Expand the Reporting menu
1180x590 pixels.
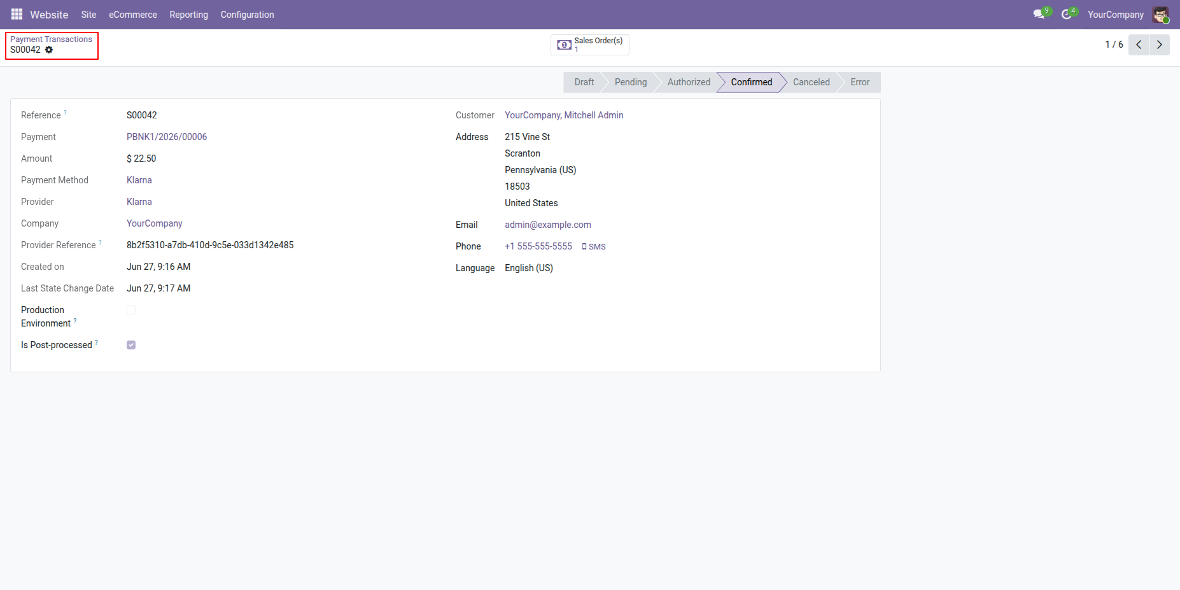click(x=188, y=15)
